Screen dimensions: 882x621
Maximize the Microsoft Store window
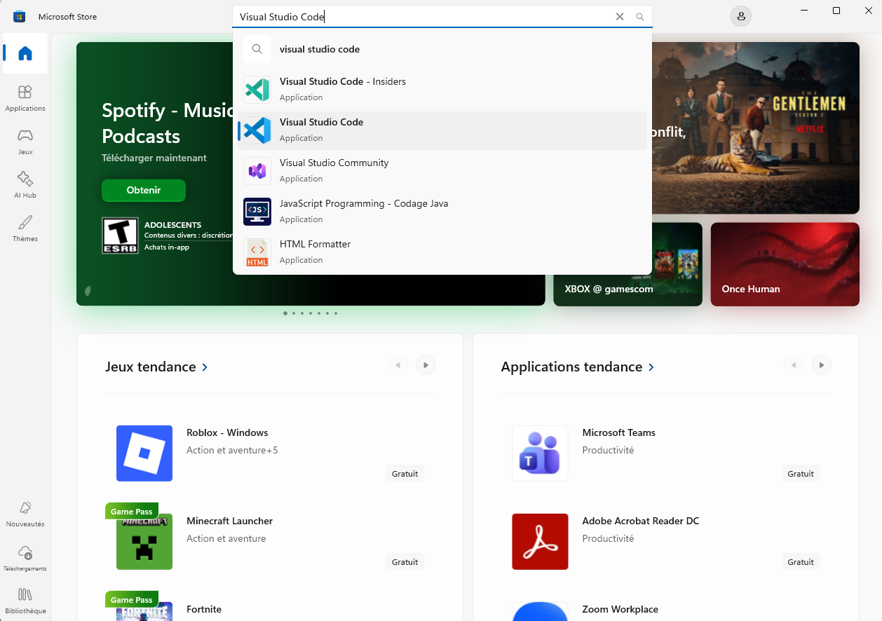coord(836,11)
